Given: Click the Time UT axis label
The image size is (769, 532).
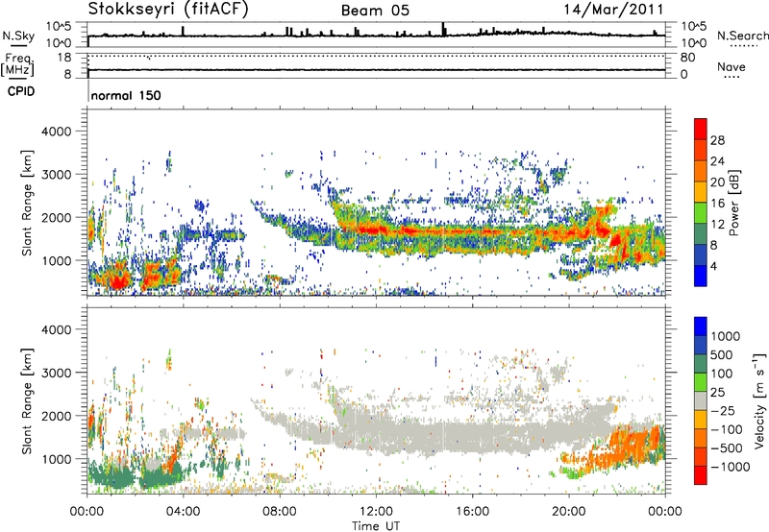Looking at the screenshot, I should 376,526.
